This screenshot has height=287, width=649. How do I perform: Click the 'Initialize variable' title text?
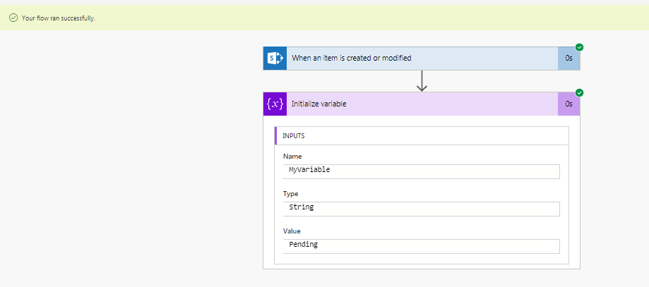tap(318, 104)
